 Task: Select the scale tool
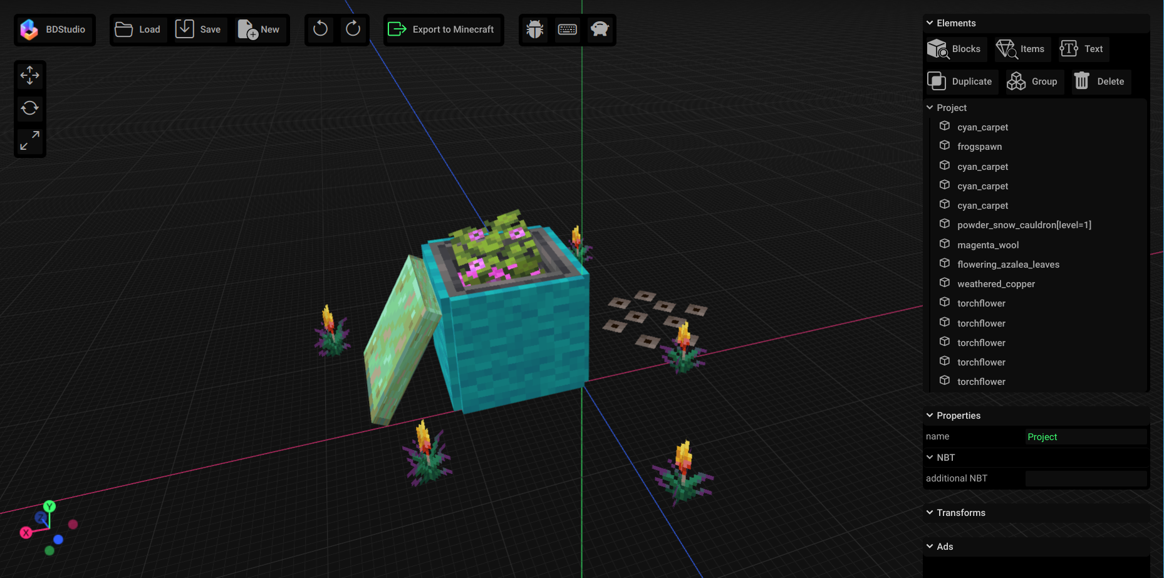click(x=29, y=141)
